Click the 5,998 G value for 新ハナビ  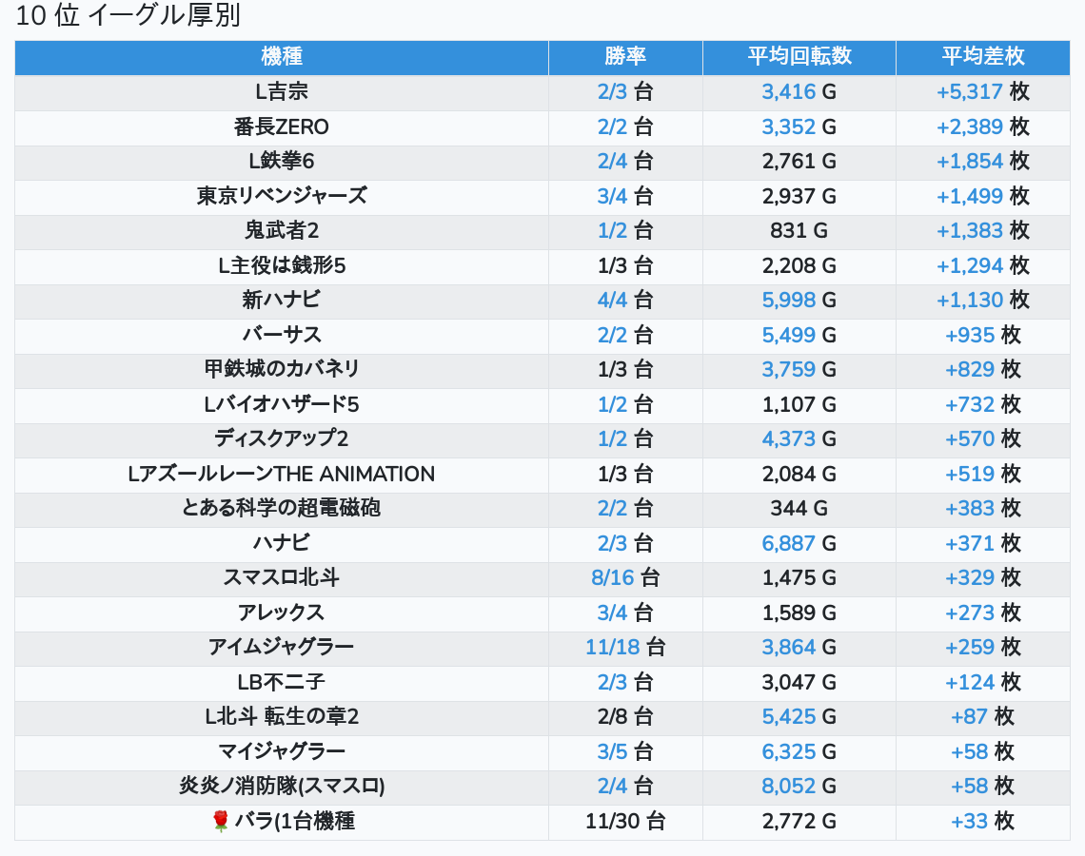(799, 301)
